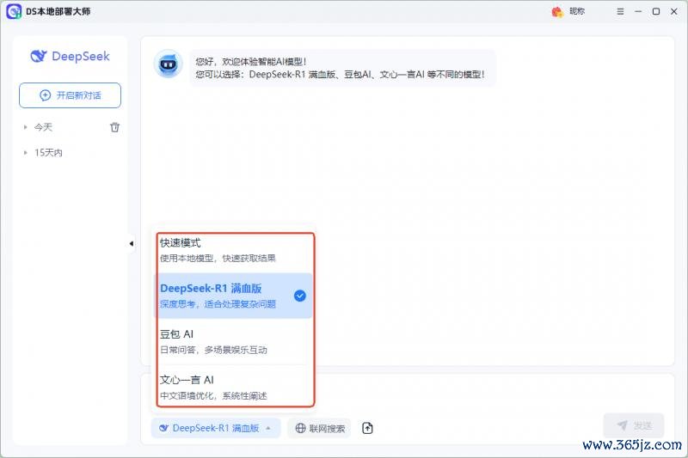Image resolution: width=688 pixels, height=458 pixels.
Task: Click the file upload icon
Action: pos(367,428)
